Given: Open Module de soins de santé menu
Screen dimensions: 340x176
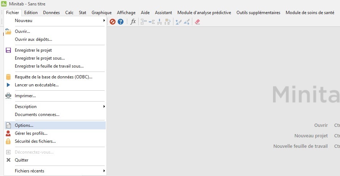Looking at the screenshot, I should pyautogui.click(x=310, y=13).
